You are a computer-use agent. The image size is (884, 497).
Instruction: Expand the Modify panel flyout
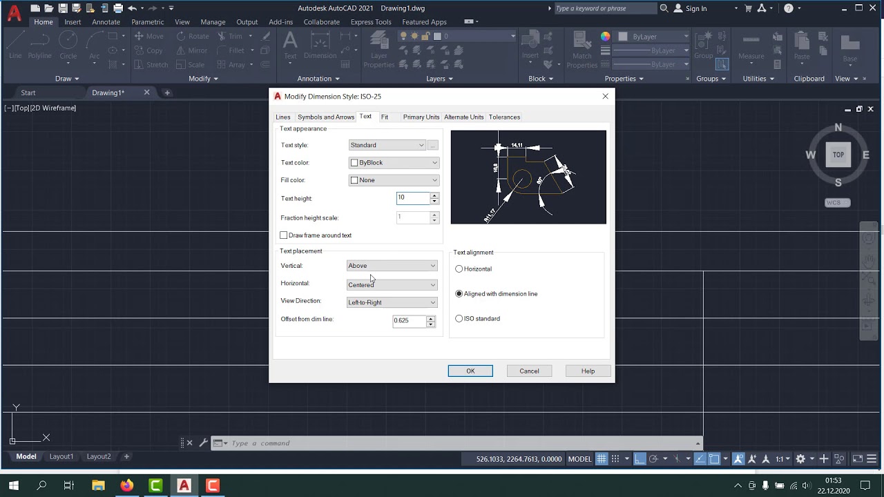[203, 79]
